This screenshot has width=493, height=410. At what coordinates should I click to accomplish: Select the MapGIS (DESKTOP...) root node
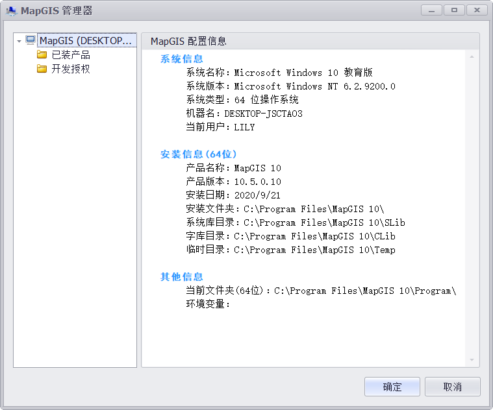click(87, 40)
